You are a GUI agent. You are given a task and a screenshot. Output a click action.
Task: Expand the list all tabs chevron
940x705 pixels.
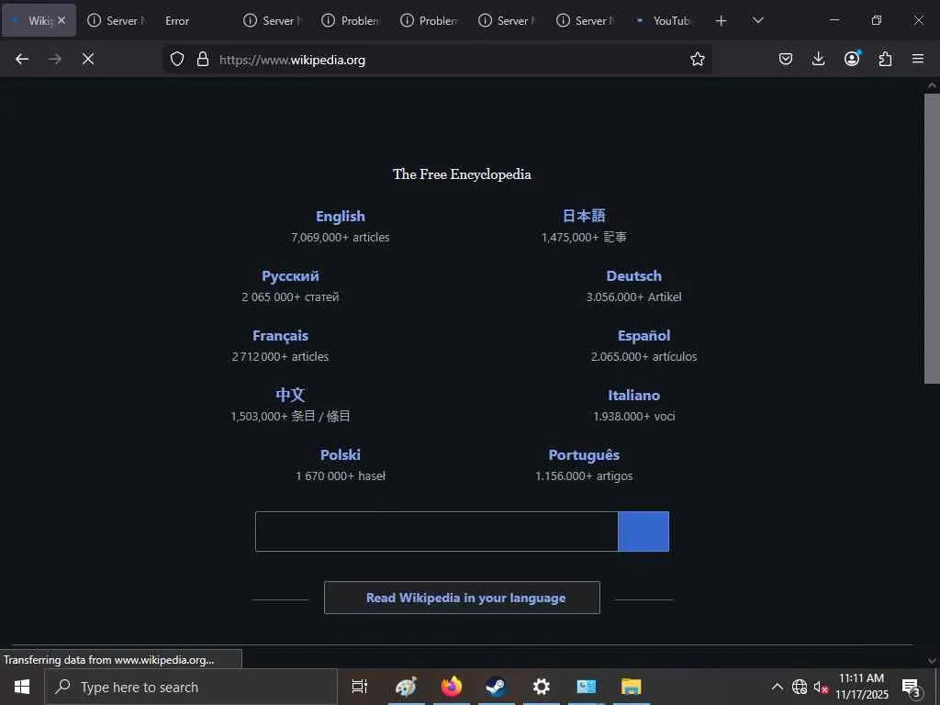[x=757, y=20]
